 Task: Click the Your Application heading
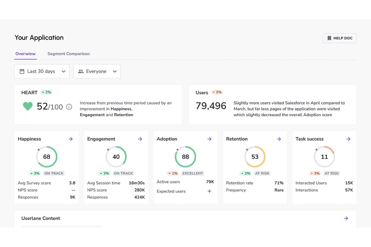coord(39,38)
